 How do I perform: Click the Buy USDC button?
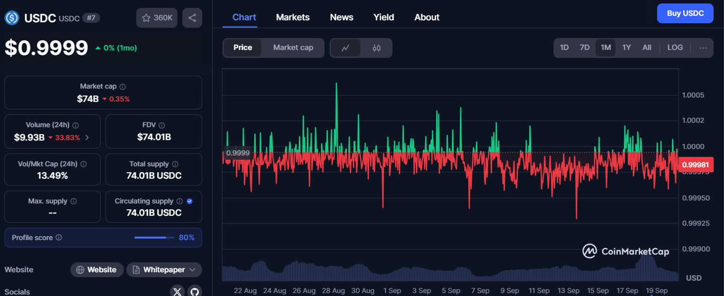pos(685,13)
